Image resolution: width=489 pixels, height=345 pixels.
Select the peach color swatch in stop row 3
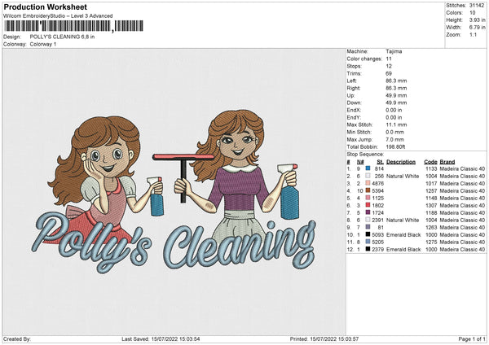(x=368, y=183)
